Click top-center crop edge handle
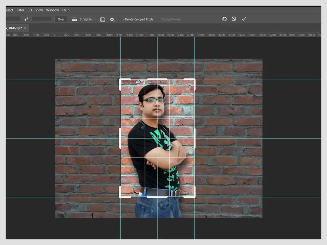This screenshot has width=327, height=245. pos(157,79)
